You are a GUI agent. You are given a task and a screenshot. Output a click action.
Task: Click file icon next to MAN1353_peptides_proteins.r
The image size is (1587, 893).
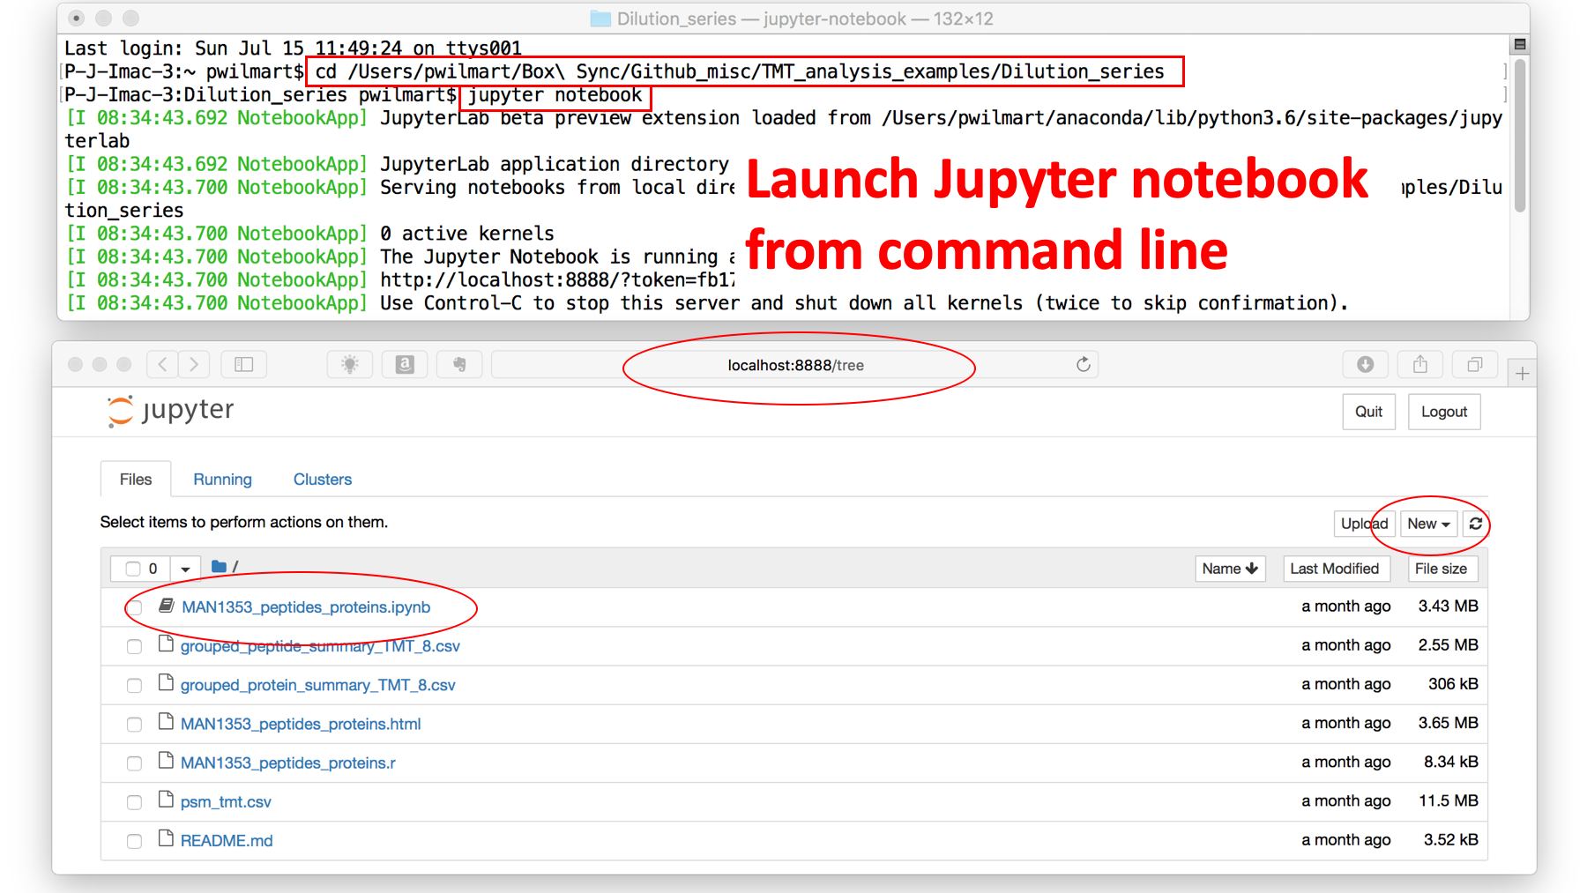point(166,761)
